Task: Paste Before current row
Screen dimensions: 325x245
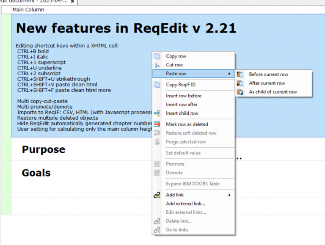Action: pyautogui.click(x=274, y=74)
